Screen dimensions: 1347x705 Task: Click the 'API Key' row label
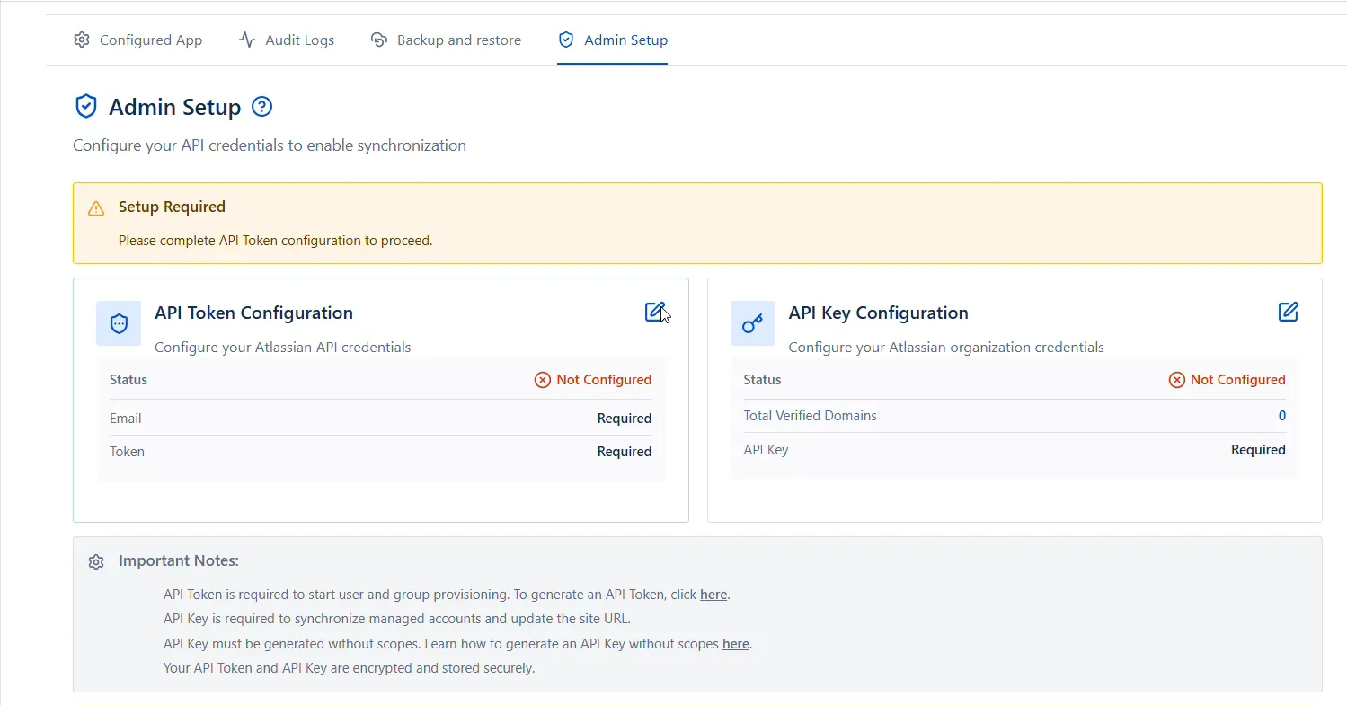click(766, 450)
